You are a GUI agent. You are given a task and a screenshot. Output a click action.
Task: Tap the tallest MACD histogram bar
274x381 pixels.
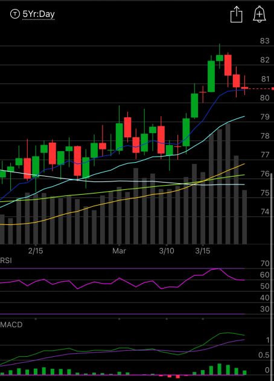220,369
